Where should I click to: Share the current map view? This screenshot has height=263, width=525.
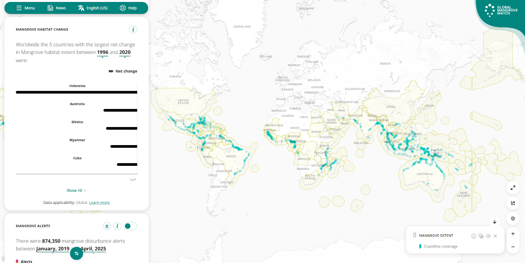pos(513,203)
